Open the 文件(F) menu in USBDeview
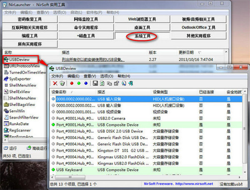Image resolution: width=250 pixels, height=190 pixels. [57, 76]
